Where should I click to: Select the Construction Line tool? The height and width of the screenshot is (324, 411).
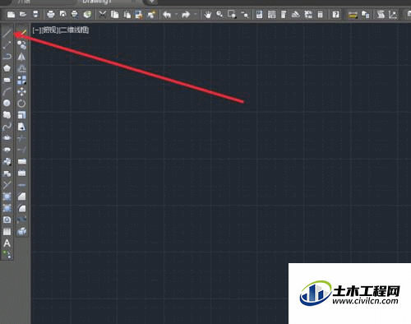[7, 44]
